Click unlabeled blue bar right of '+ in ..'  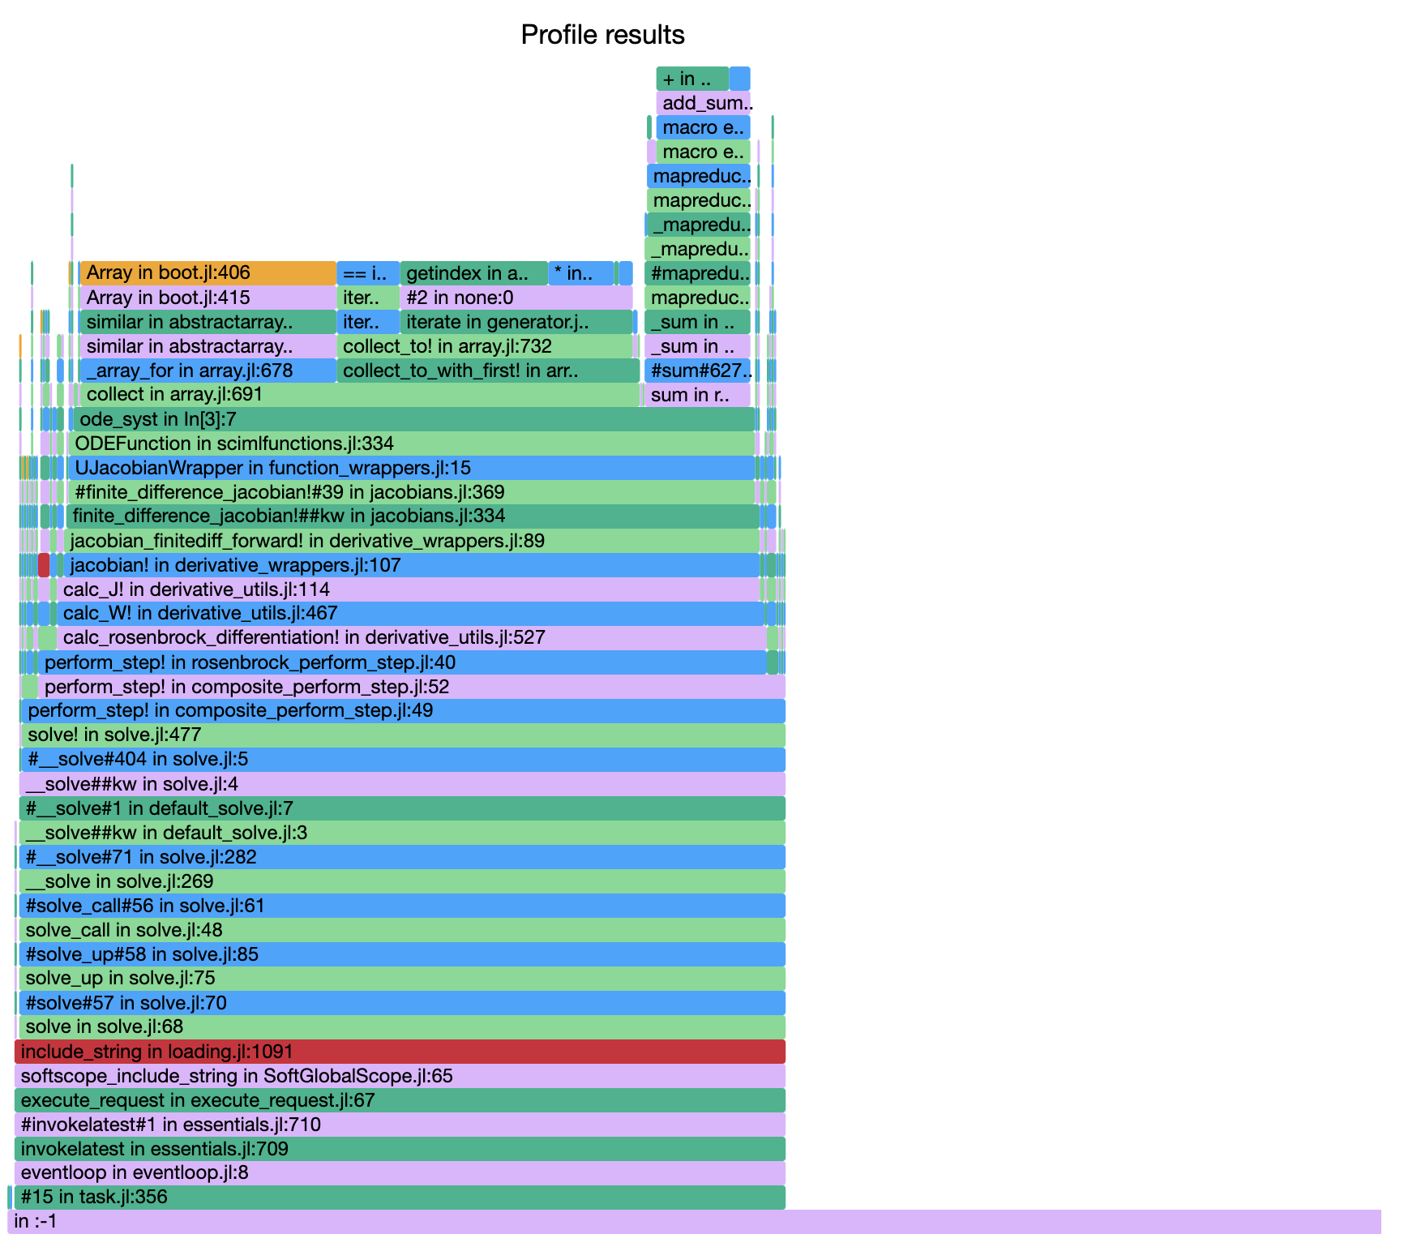point(740,79)
